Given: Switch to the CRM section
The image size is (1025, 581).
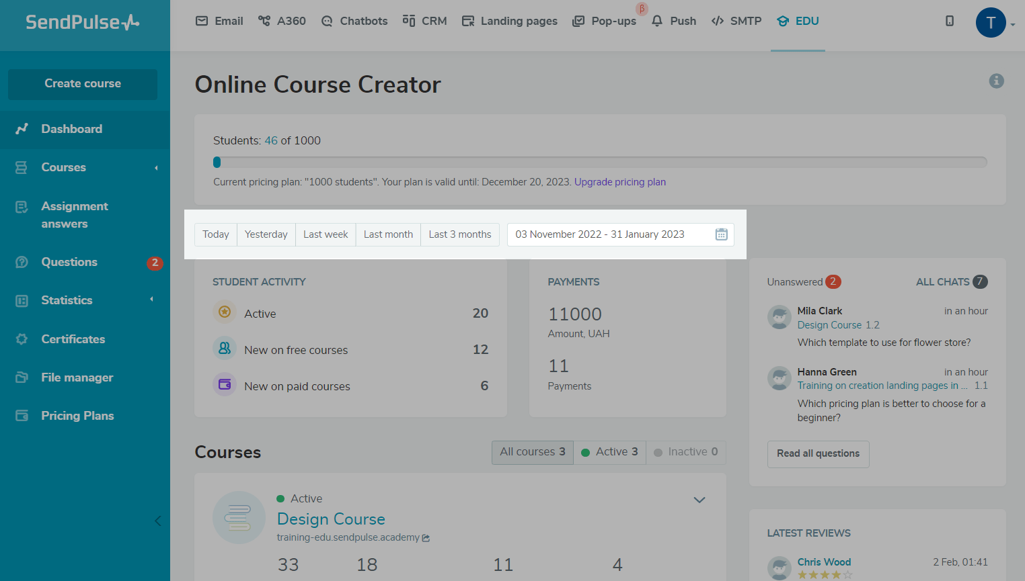Looking at the screenshot, I should pos(424,21).
